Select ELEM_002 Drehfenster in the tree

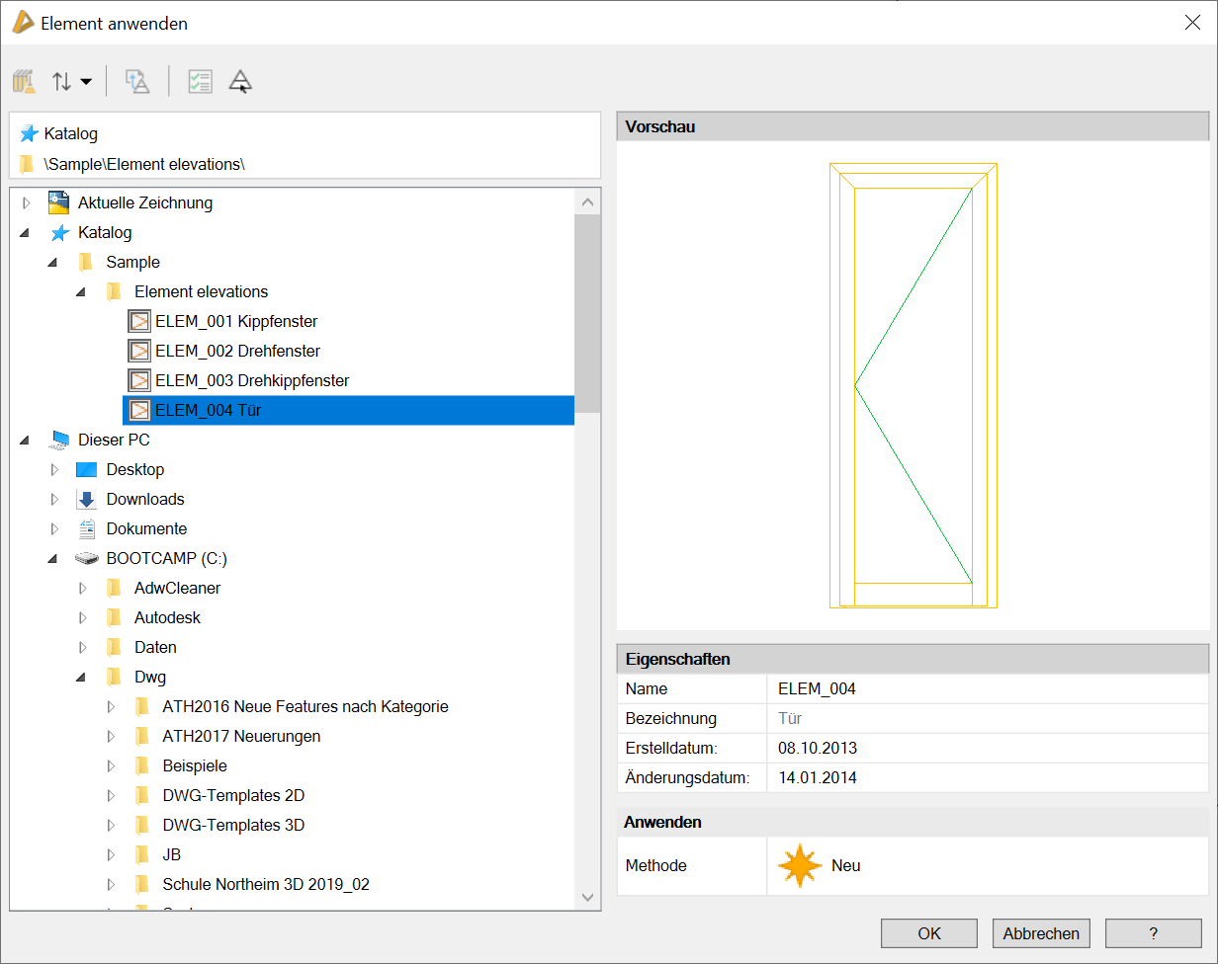coord(237,351)
